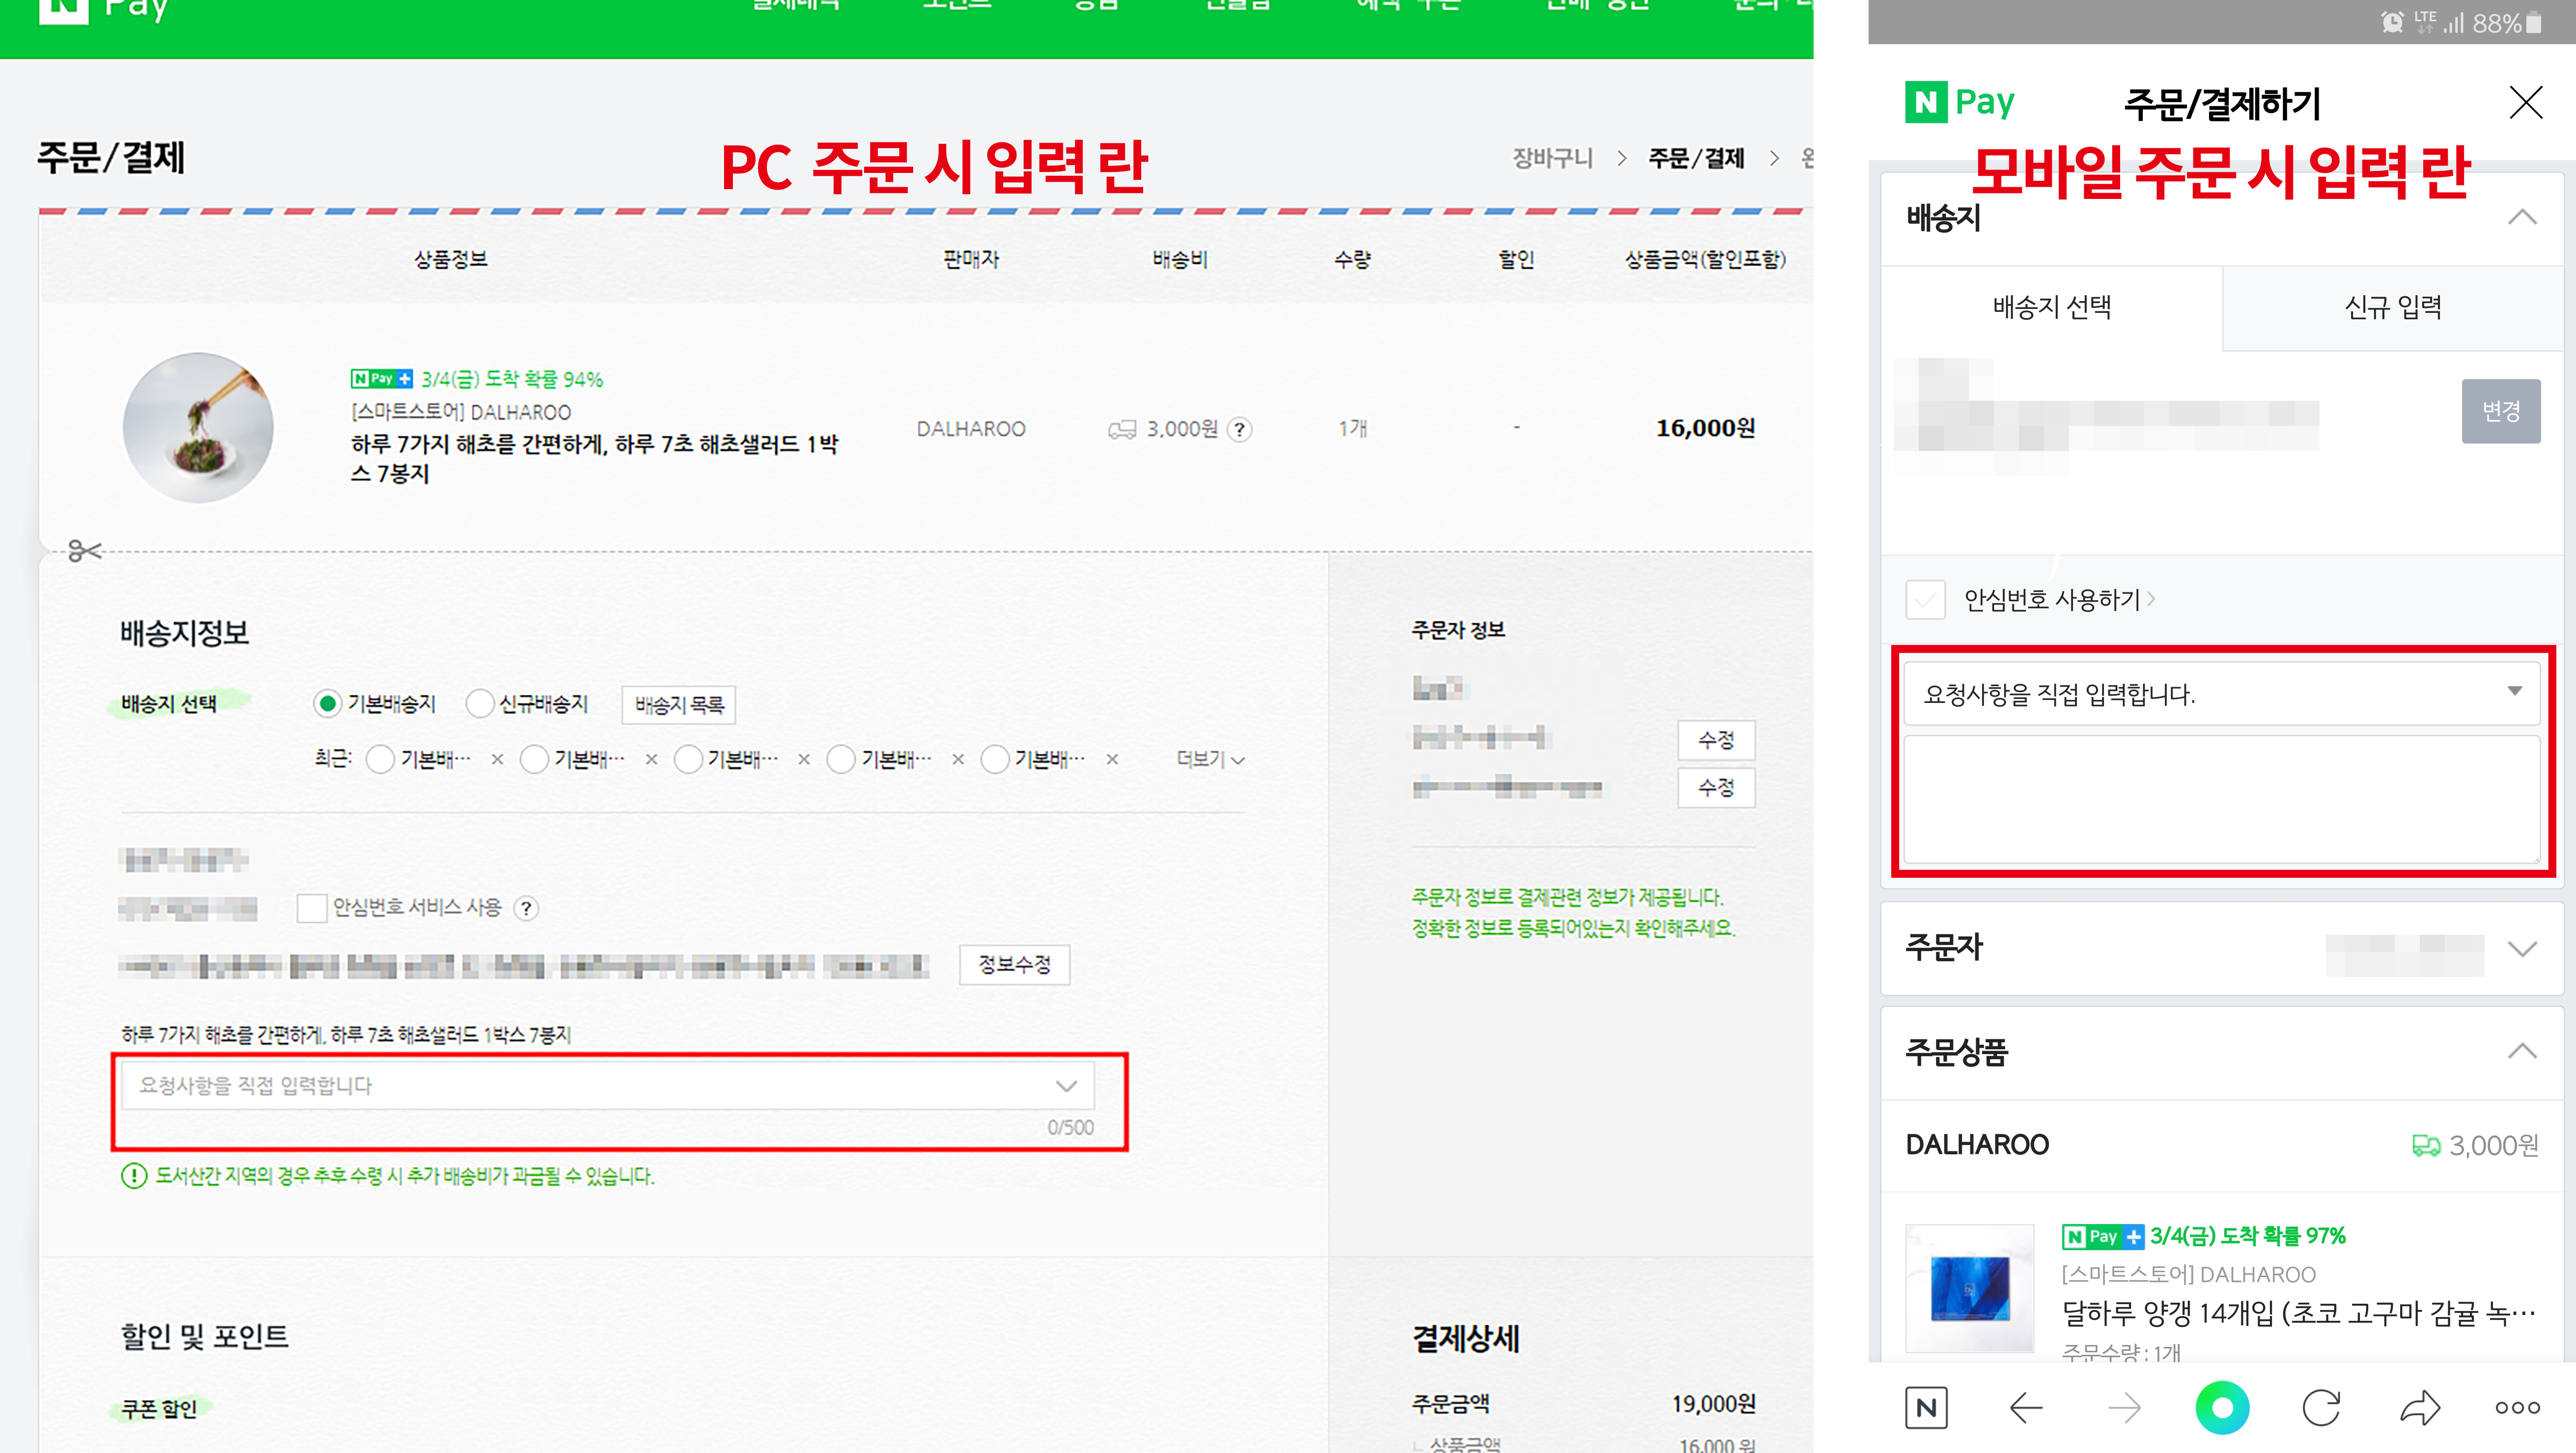
Task: Click 주문/결제 in the breadcrumb
Action: tap(1696, 158)
